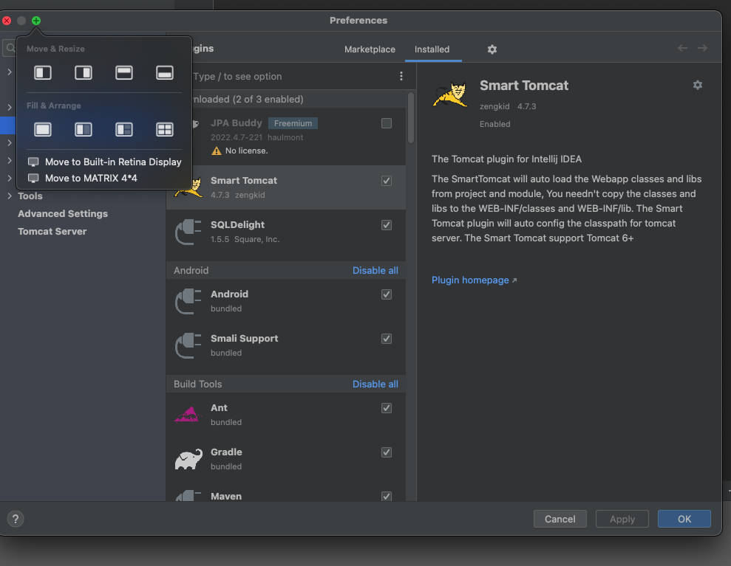Choose the full-screen fill arrangement icon
This screenshot has width=731, height=566.
coord(42,129)
